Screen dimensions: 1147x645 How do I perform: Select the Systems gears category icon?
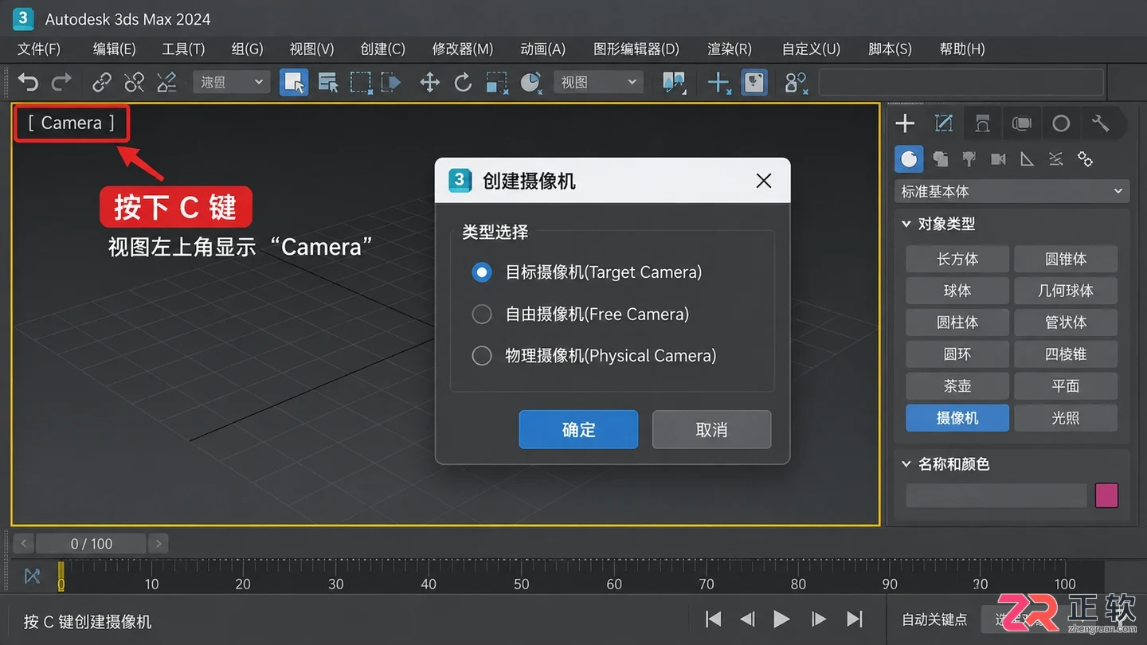pyautogui.click(x=1085, y=159)
